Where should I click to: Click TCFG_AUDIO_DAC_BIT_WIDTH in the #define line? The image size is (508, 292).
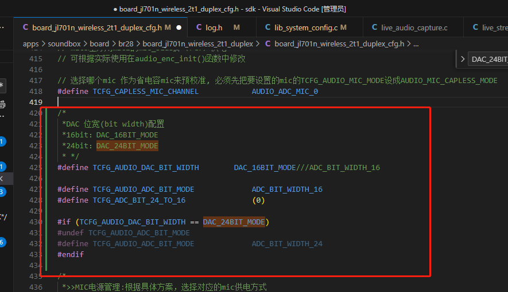pos(146,167)
